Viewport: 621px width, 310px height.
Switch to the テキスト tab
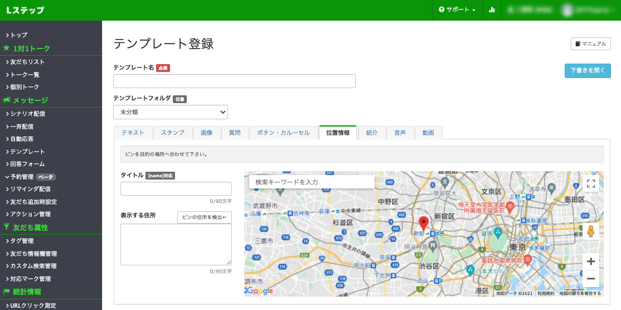click(133, 133)
